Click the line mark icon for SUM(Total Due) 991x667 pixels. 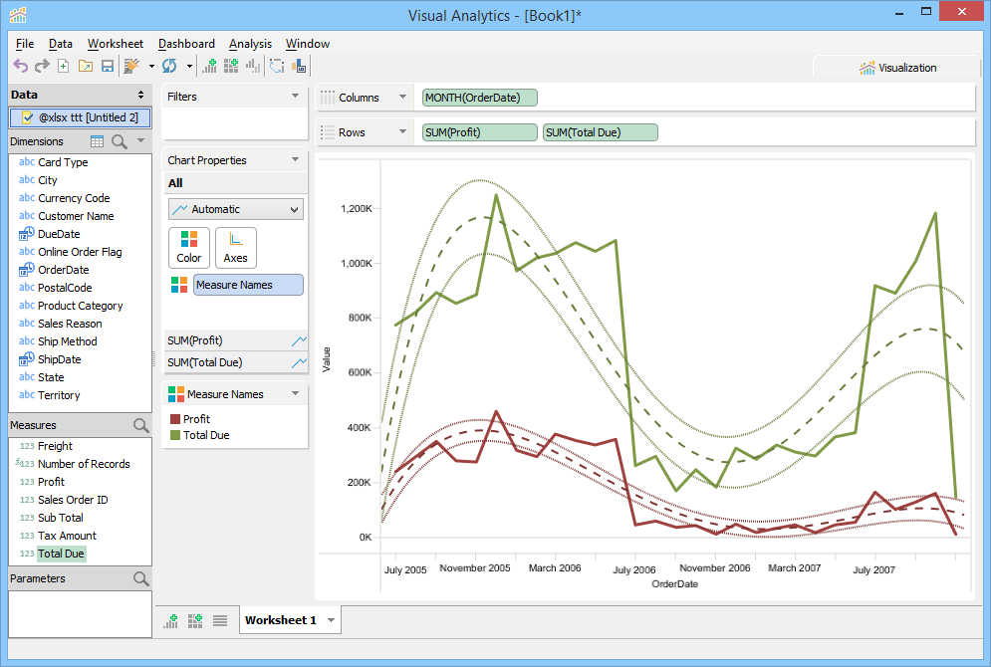(x=299, y=363)
